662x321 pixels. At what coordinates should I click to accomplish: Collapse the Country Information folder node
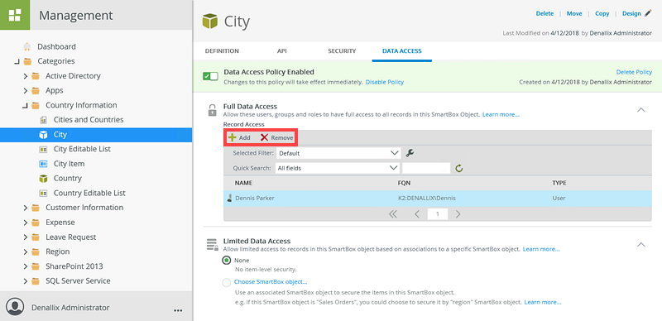tap(25, 106)
